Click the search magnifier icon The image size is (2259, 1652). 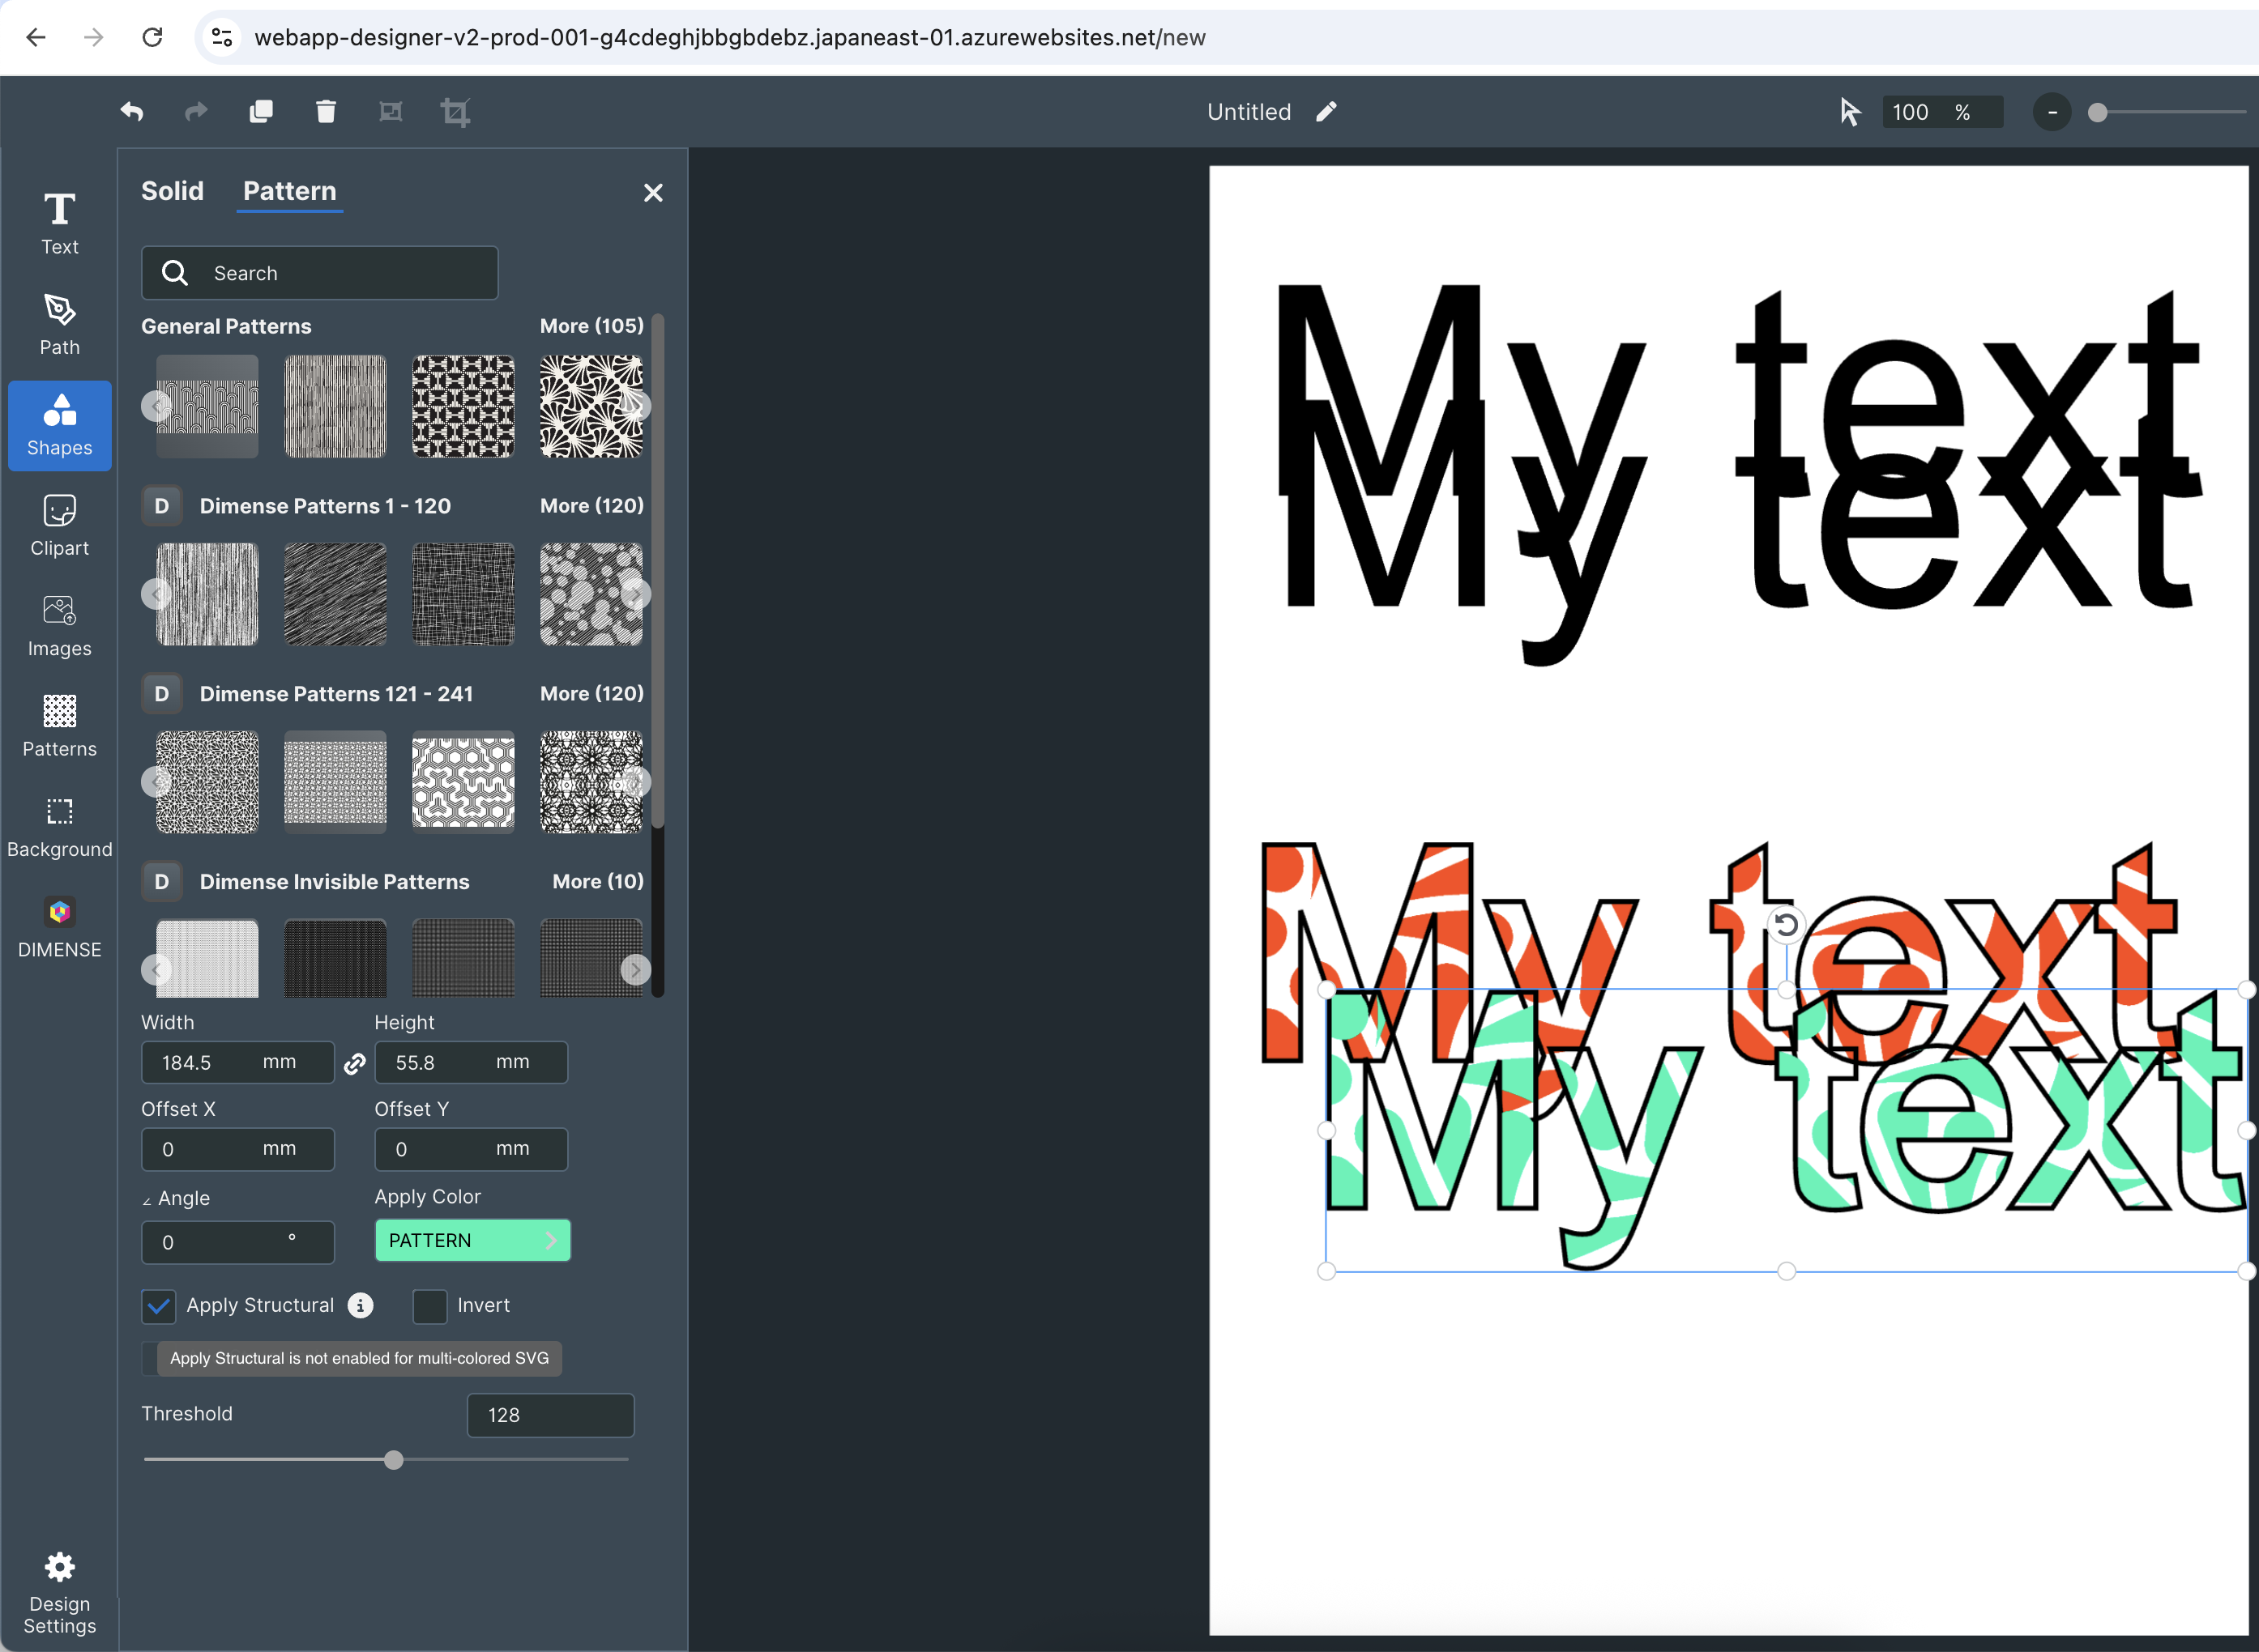pos(175,272)
